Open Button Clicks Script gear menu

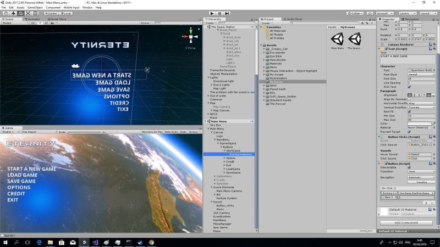[435, 137]
